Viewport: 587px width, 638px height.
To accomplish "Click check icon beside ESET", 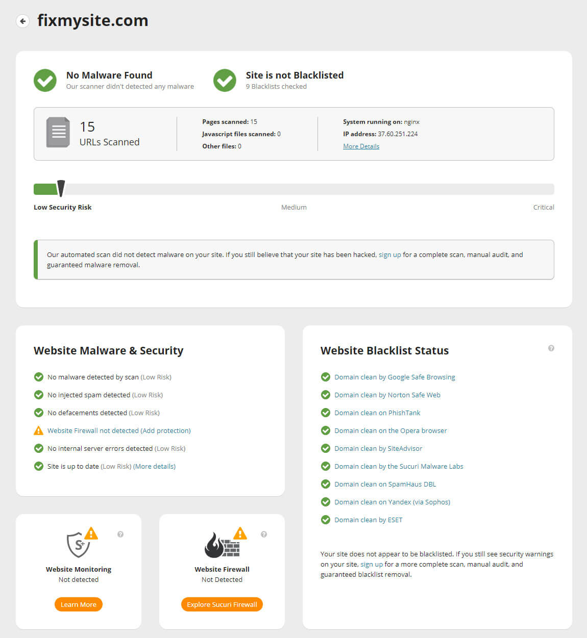I will (326, 520).
